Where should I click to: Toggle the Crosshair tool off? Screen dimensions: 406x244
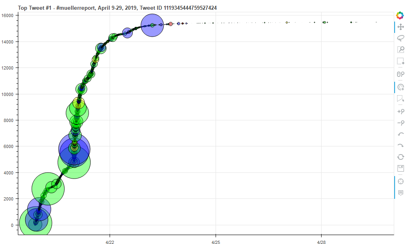(x=400, y=181)
